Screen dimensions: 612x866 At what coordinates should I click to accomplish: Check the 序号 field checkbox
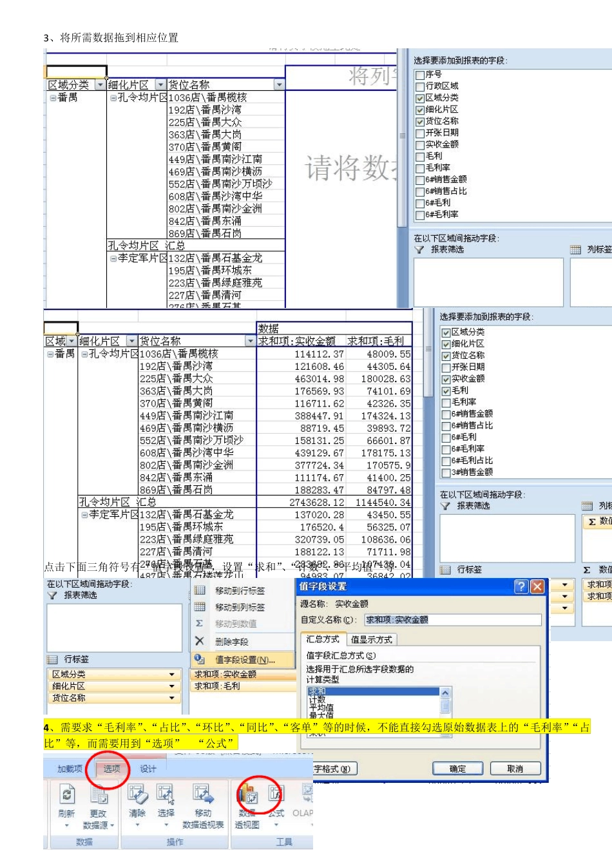pyautogui.click(x=420, y=75)
